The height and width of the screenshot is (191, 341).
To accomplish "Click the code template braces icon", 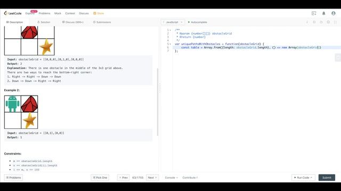I will 314,22.
